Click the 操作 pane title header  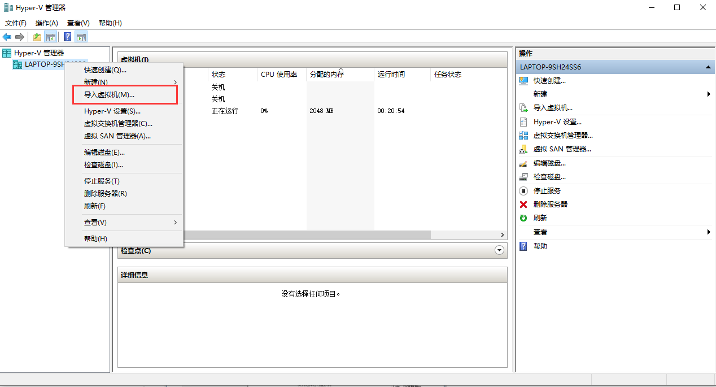coord(615,53)
